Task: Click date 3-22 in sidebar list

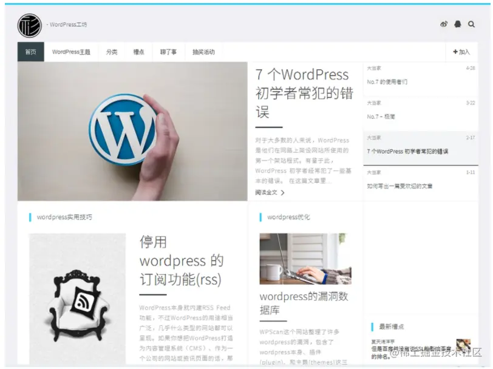Action: 471,103
